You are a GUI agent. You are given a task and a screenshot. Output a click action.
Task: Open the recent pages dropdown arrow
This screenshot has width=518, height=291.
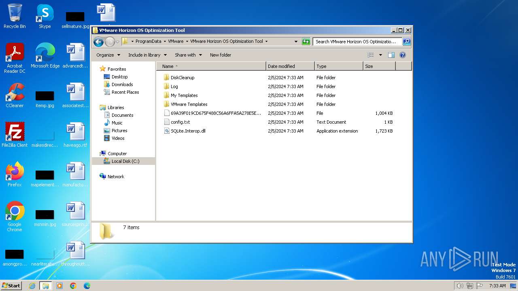[117, 42]
